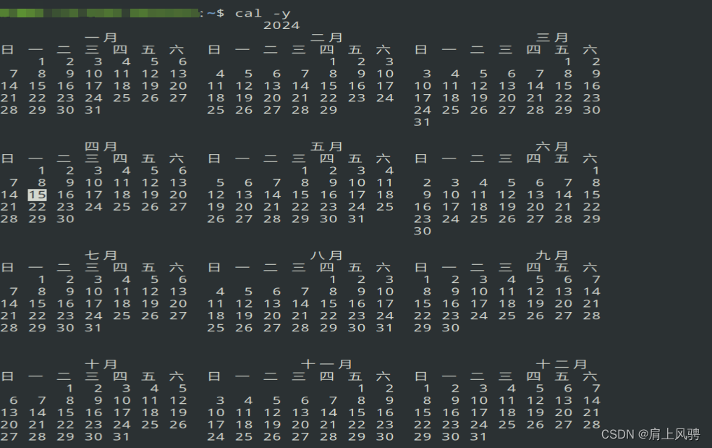Select date 4 in the 七月 calendar
Viewport: 712px width, 448px height.
pyautogui.click(x=126, y=279)
